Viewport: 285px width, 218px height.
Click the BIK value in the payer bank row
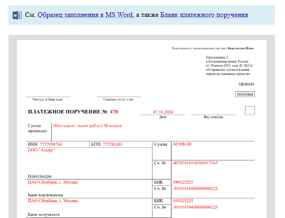(183, 182)
